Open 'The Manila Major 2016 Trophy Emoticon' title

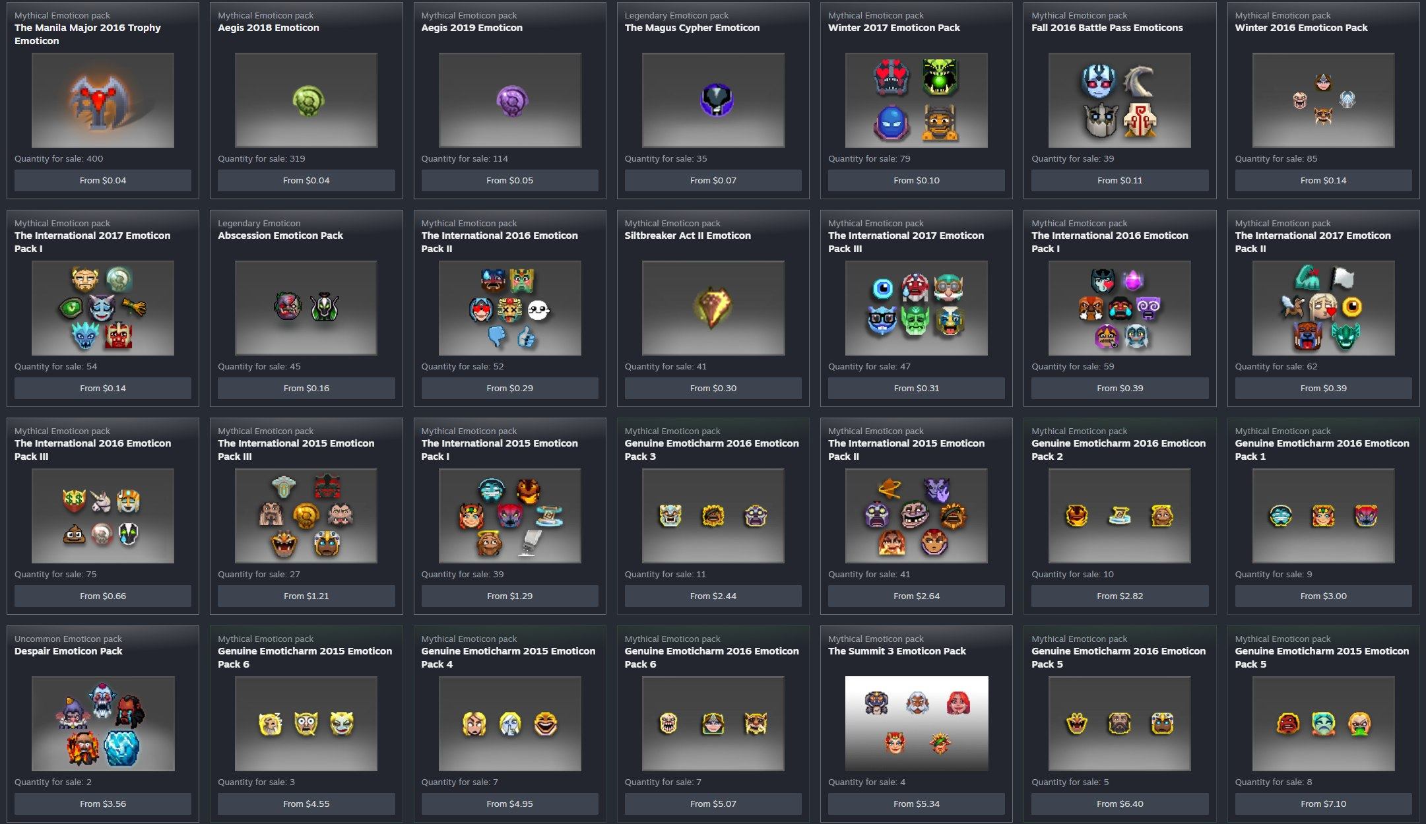(88, 34)
